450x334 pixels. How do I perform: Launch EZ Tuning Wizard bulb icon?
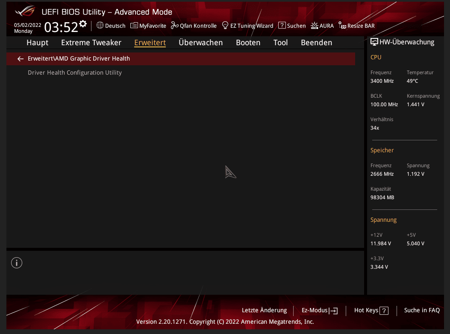click(x=225, y=25)
